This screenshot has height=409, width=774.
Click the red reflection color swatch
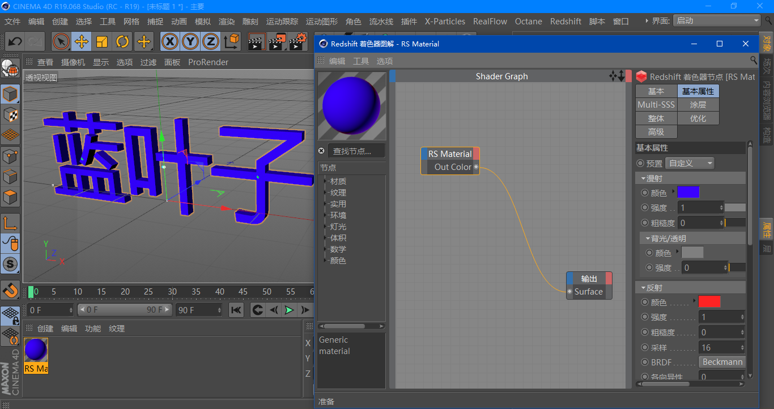[710, 302]
